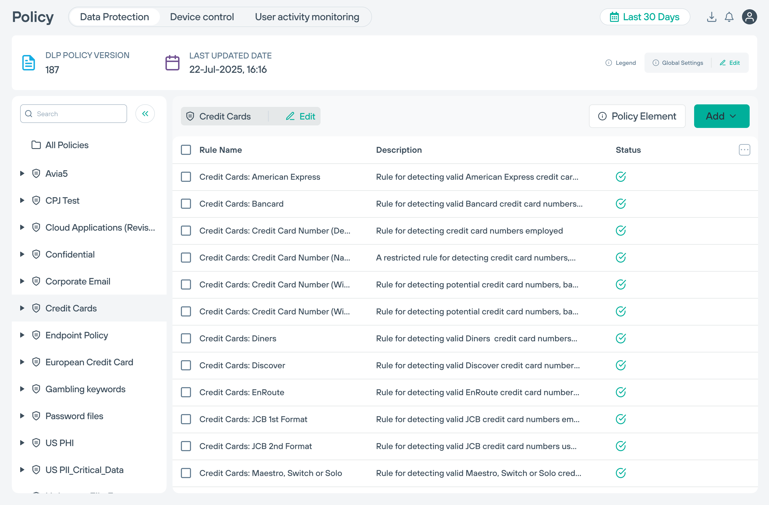This screenshot has width=769, height=505.
Task: Open the Add dropdown button
Action: tap(721, 116)
